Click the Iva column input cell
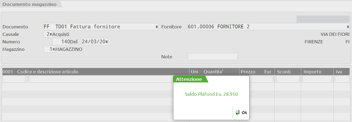 coord(342,79)
